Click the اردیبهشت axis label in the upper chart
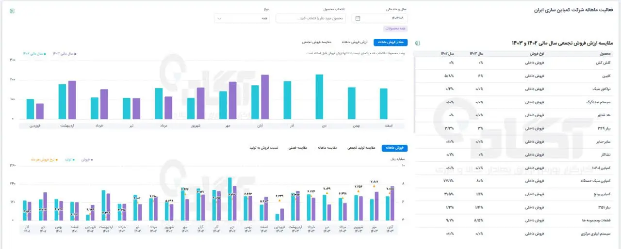 tap(67, 125)
